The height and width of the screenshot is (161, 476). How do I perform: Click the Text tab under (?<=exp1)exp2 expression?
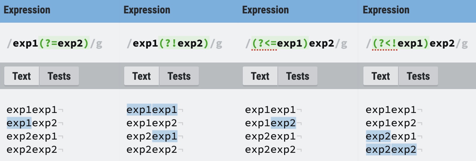point(260,76)
